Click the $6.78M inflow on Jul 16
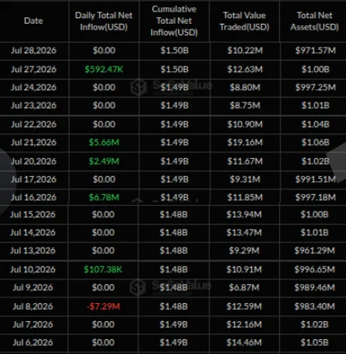346x354 pixels. pyautogui.click(x=104, y=197)
